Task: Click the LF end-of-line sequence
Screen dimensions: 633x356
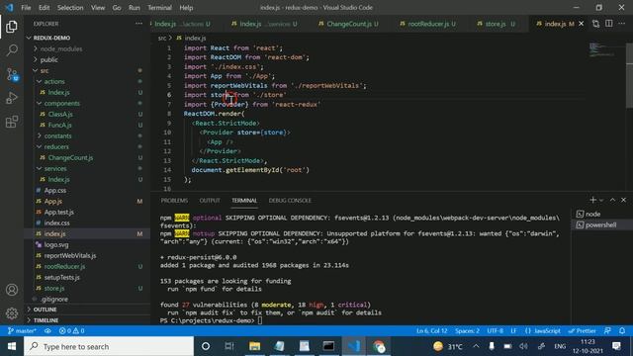Action: click(x=513, y=330)
